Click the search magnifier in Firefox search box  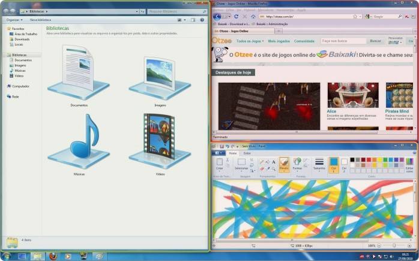coord(400,17)
